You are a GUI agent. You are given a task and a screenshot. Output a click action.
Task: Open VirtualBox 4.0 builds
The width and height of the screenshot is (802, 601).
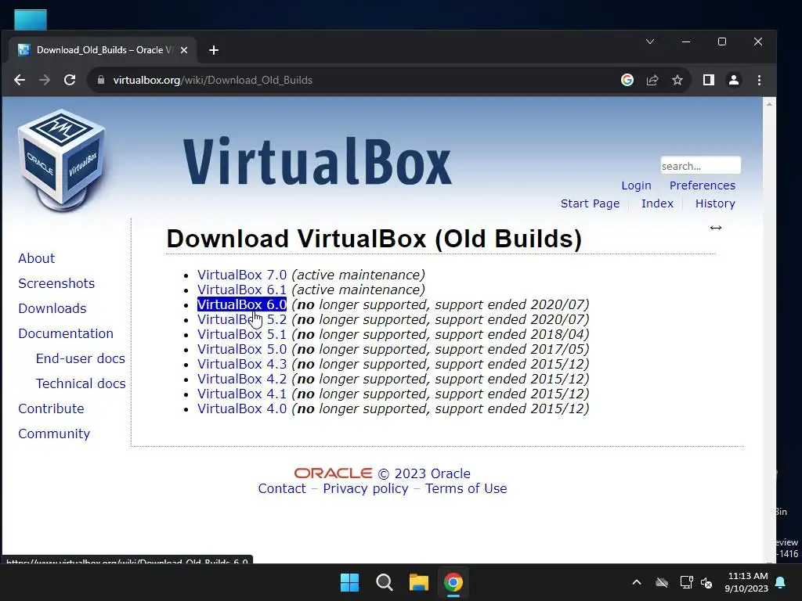pyautogui.click(x=242, y=408)
